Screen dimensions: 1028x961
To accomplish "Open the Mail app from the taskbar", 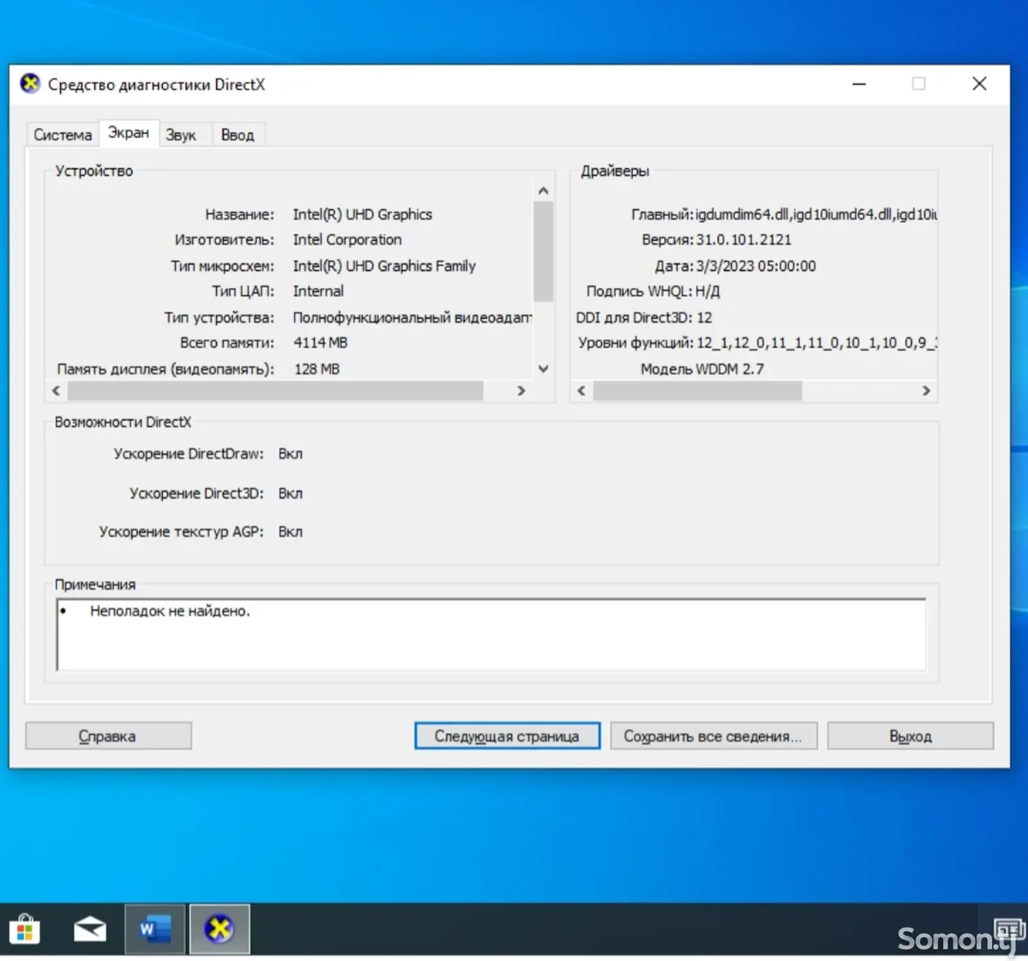I will pyautogui.click(x=90, y=929).
